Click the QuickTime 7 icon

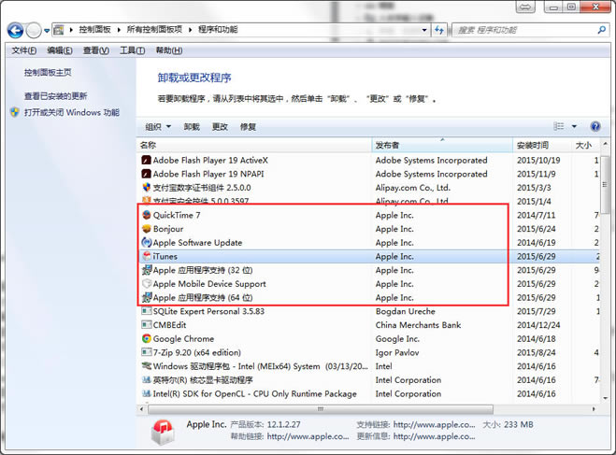point(147,215)
